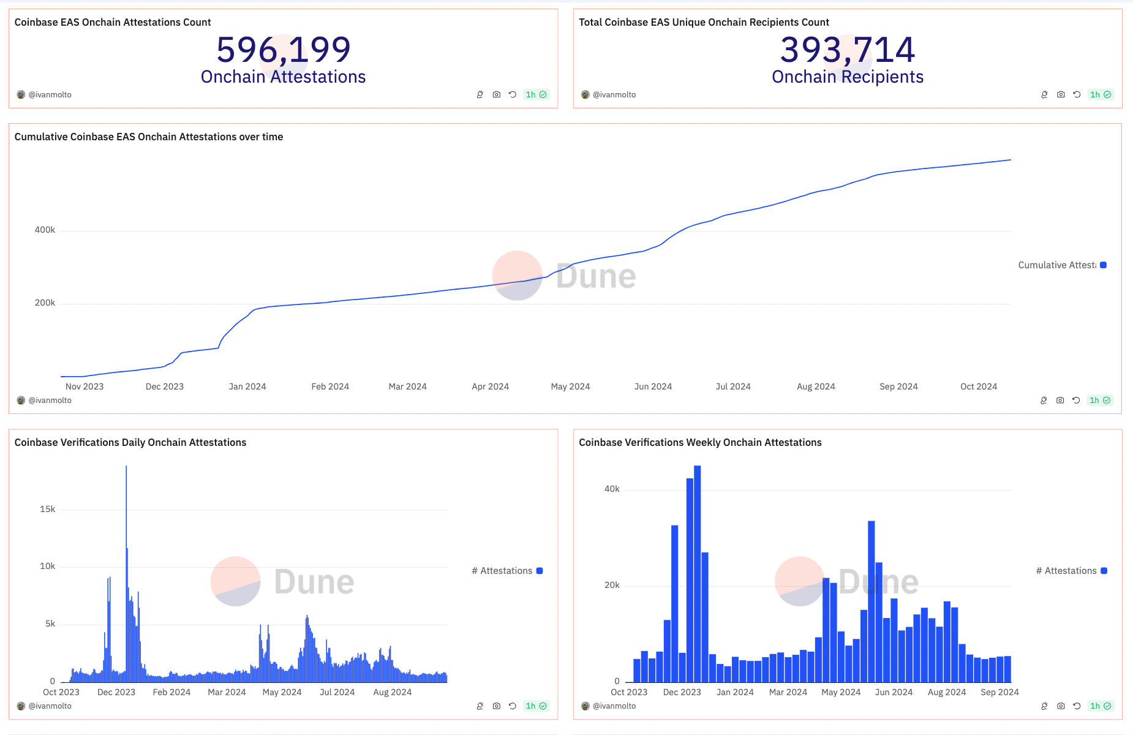The height and width of the screenshot is (735, 1133).
Task: Click refresh icon in Weekly Attestations chart
Action: point(1077,706)
